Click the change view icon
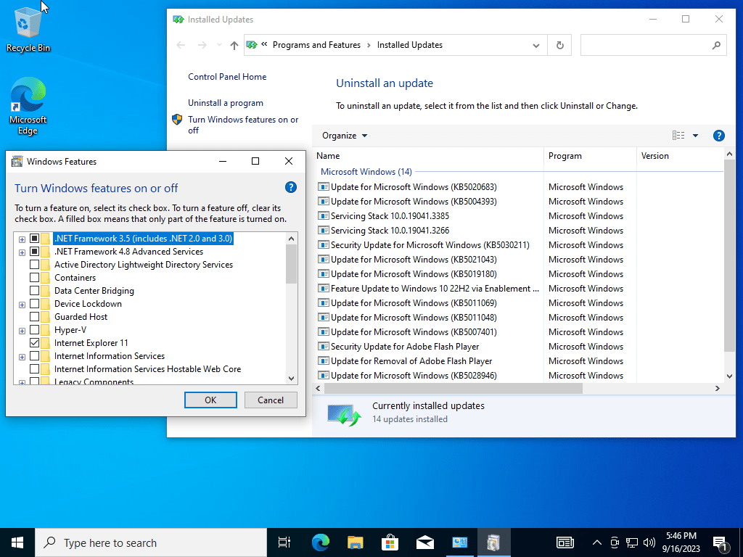This screenshot has height=557, width=743. click(x=678, y=136)
